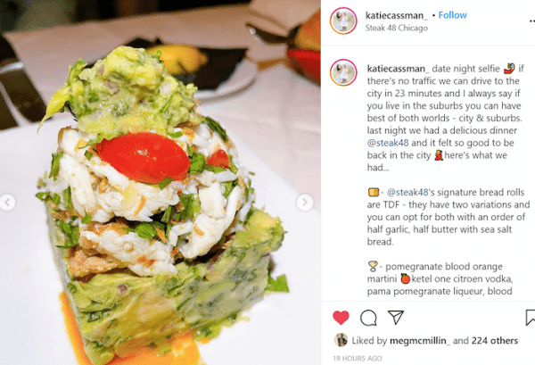This screenshot has height=365, width=535.
Task: Open katiecassman_ username in header
Action: pyautogui.click(x=396, y=15)
